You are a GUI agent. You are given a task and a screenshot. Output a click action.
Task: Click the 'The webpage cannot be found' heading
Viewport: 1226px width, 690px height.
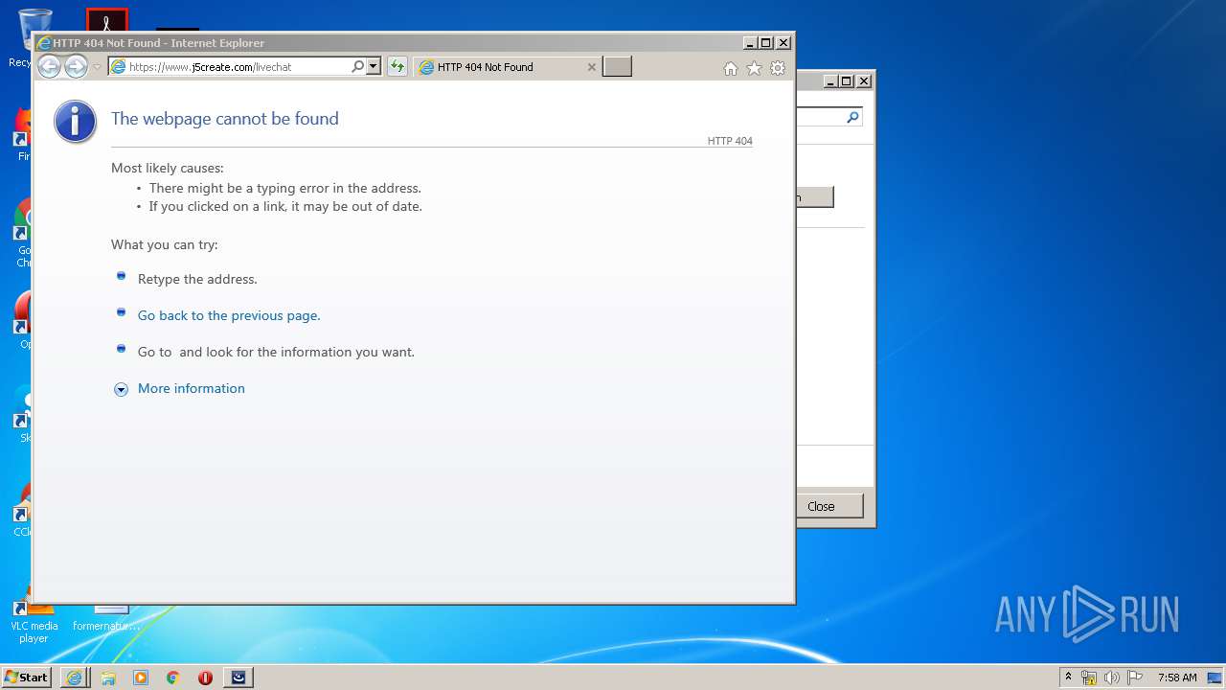click(x=225, y=119)
